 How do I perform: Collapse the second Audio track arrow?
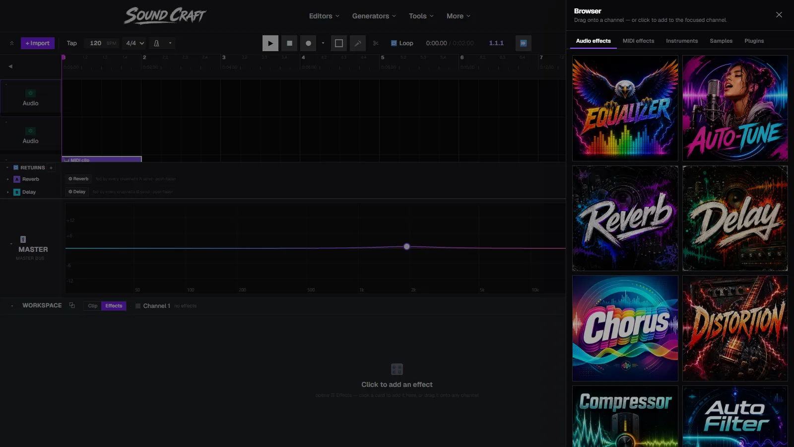[6, 122]
